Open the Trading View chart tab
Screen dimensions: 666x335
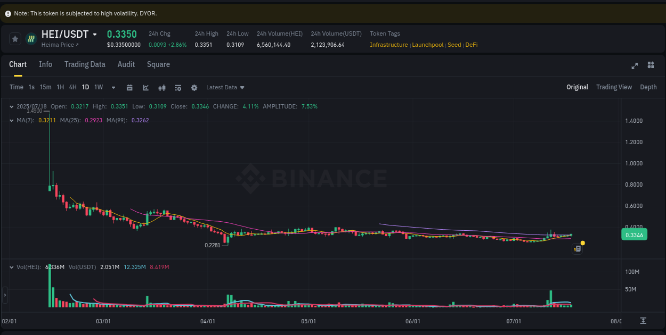(x=614, y=87)
